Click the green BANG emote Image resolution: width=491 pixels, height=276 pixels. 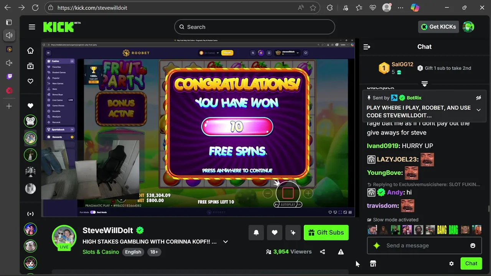tap(453, 230)
